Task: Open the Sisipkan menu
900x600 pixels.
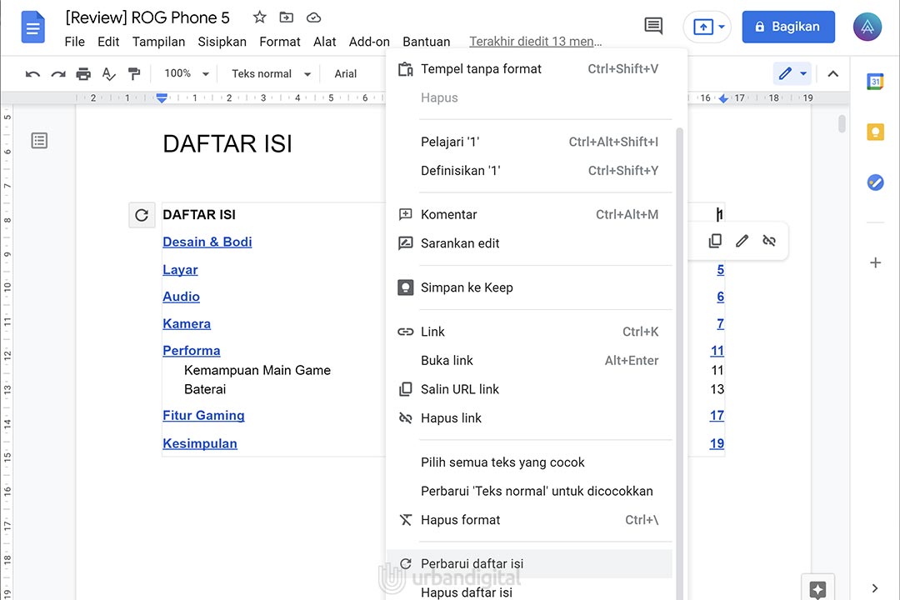Action: 222,42
